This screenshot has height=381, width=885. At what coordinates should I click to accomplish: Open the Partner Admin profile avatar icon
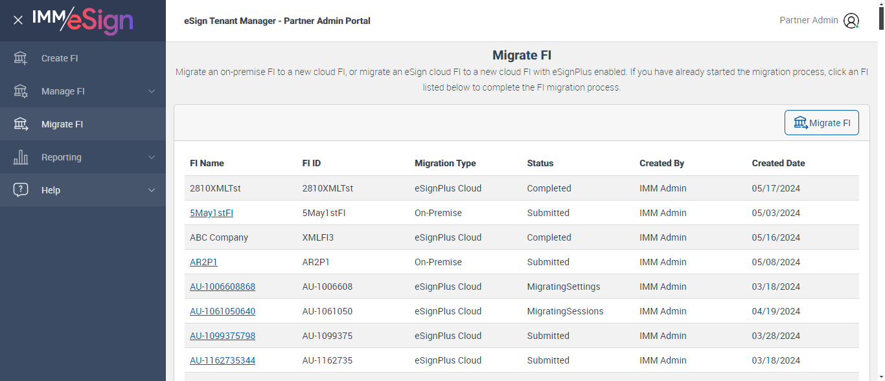[x=851, y=21]
